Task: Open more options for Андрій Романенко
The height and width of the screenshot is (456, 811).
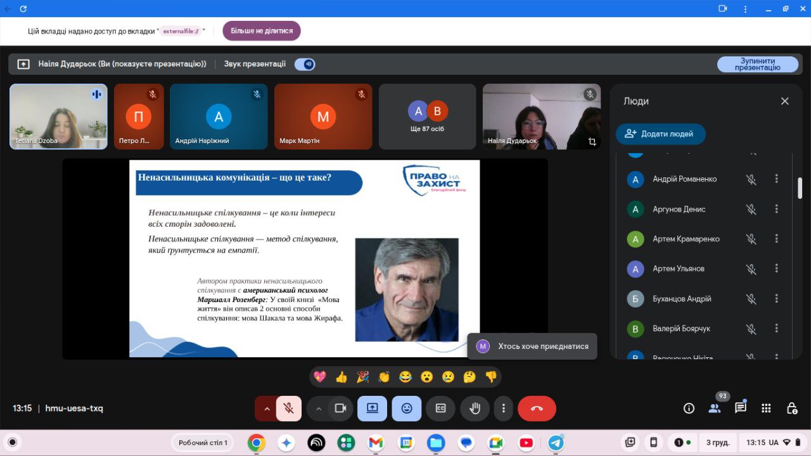Action: [776, 179]
